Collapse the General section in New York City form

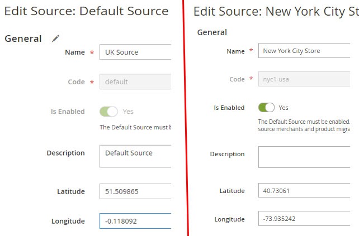[x=212, y=33]
